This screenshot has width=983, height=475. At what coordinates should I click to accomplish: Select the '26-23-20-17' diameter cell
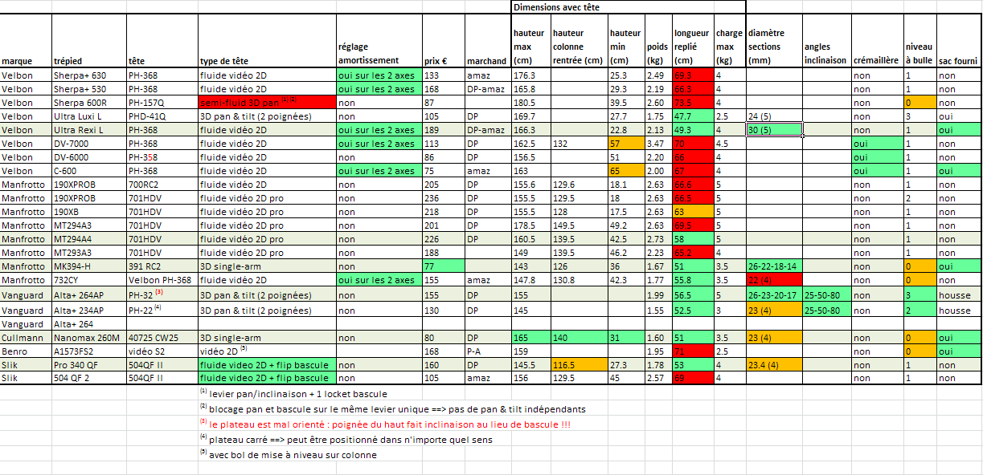[x=773, y=294]
